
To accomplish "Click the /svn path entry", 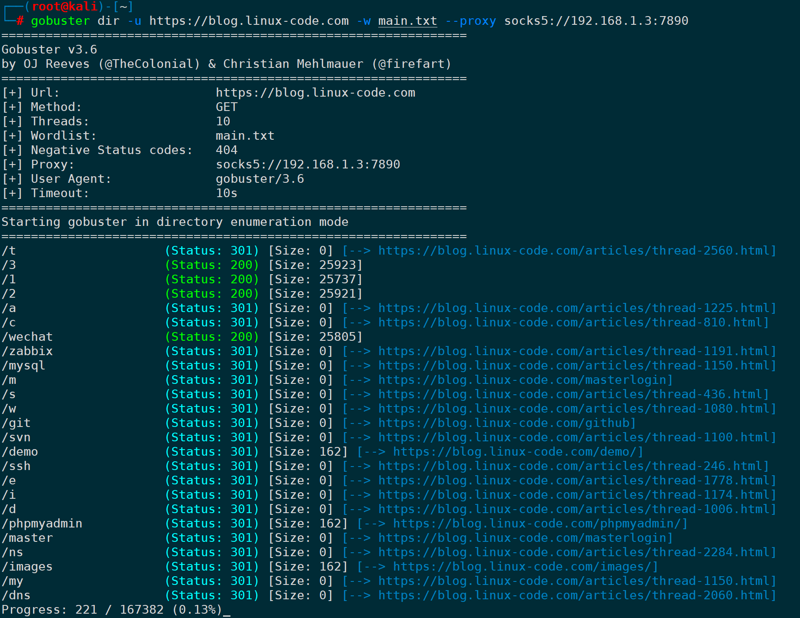I will (x=16, y=437).
